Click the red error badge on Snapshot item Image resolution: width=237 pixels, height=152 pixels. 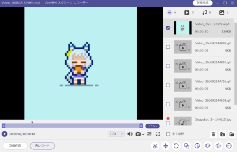(168, 118)
